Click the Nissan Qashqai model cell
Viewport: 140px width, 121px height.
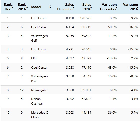37,101
